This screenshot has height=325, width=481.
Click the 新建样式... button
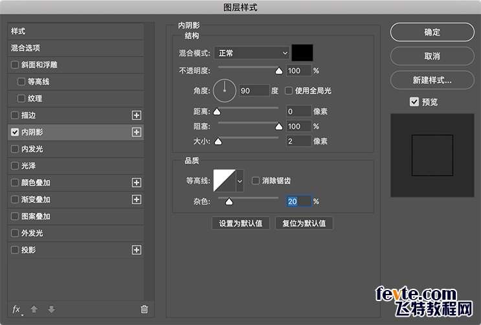tap(432, 80)
